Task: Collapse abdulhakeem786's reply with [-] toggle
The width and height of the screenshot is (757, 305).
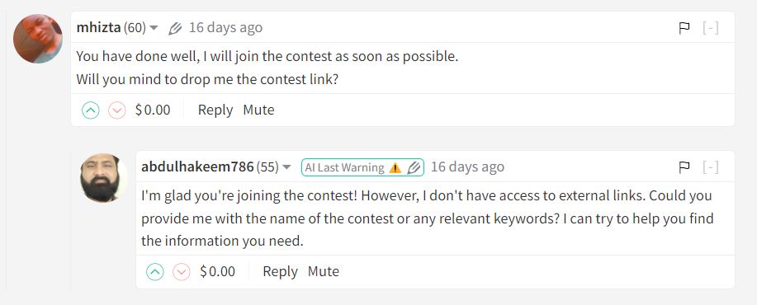Action: [x=711, y=167]
